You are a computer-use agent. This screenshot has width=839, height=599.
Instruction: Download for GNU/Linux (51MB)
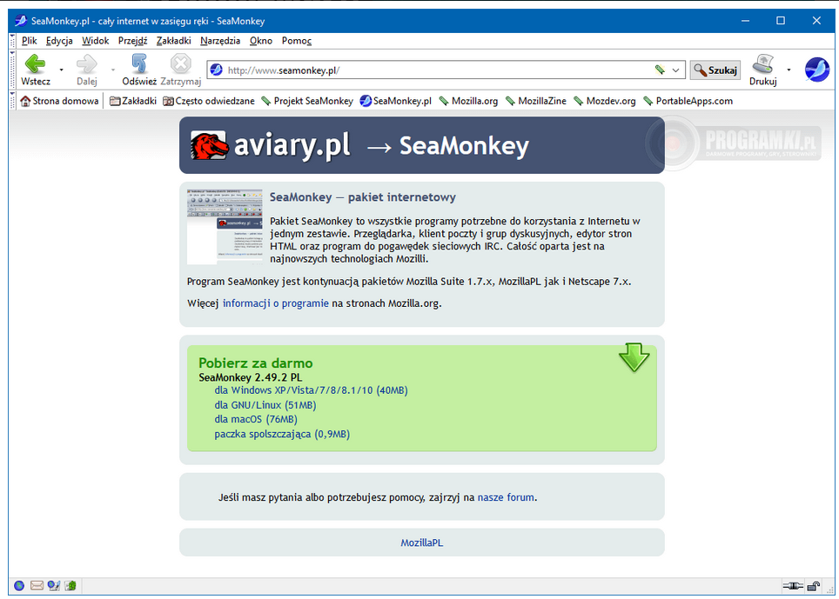pyautogui.click(x=265, y=405)
